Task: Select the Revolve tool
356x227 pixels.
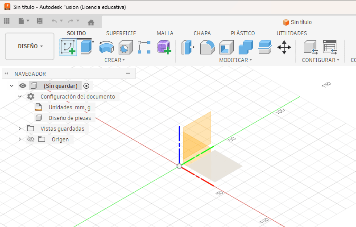Action: click(107, 47)
